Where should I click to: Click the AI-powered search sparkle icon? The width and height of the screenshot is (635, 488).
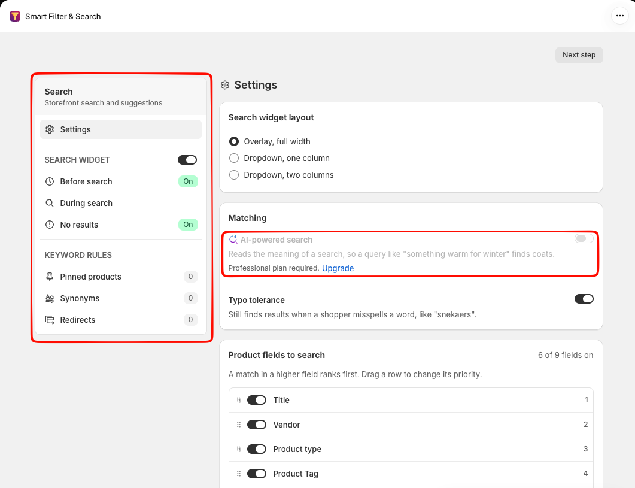point(233,240)
